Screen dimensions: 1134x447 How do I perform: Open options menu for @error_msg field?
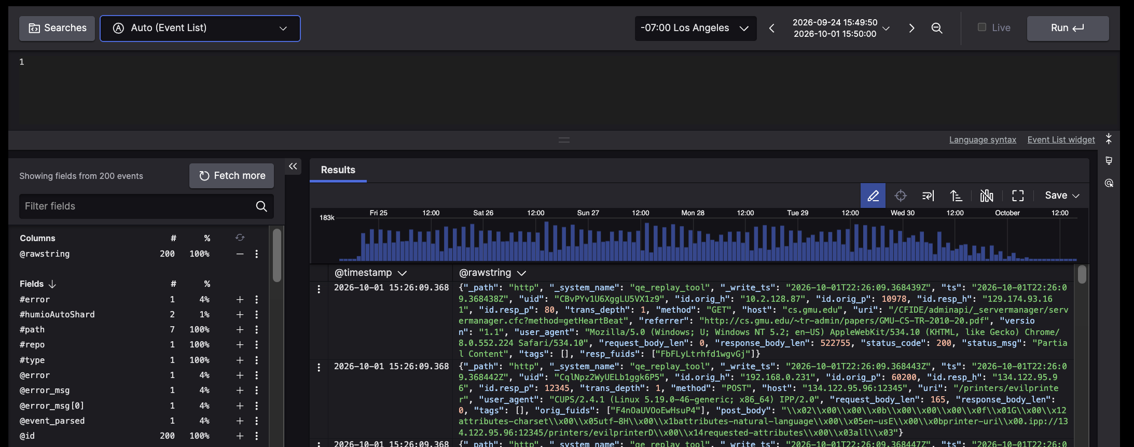256,390
